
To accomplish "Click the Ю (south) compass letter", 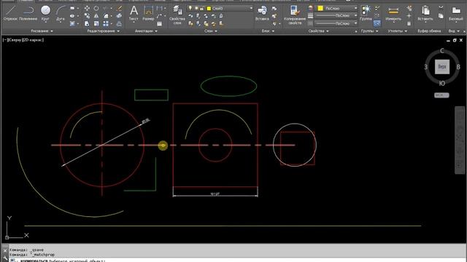I will click(442, 84).
